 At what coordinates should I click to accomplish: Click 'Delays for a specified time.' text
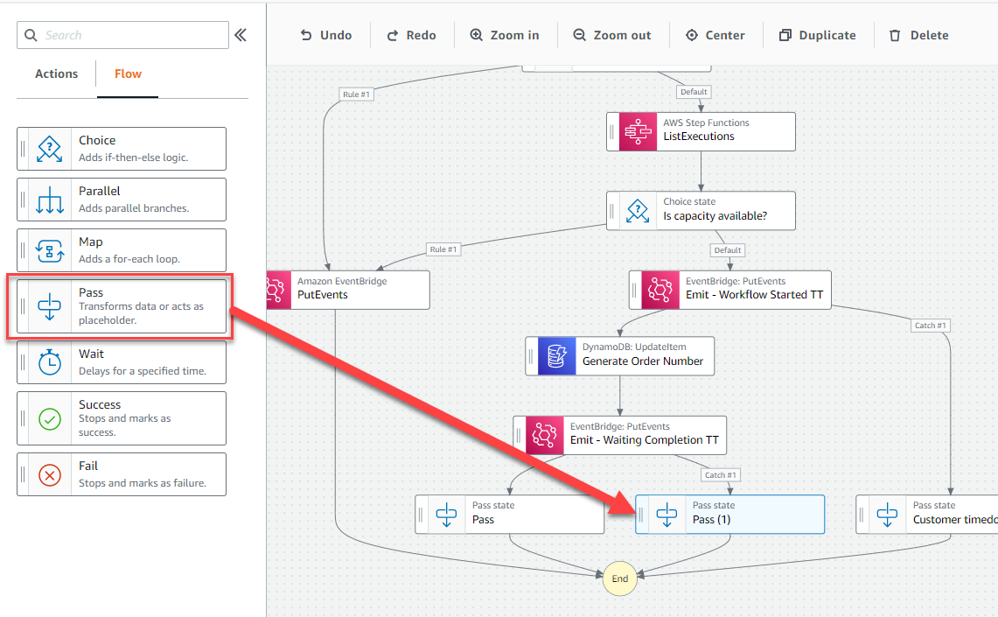click(x=143, y=371)
